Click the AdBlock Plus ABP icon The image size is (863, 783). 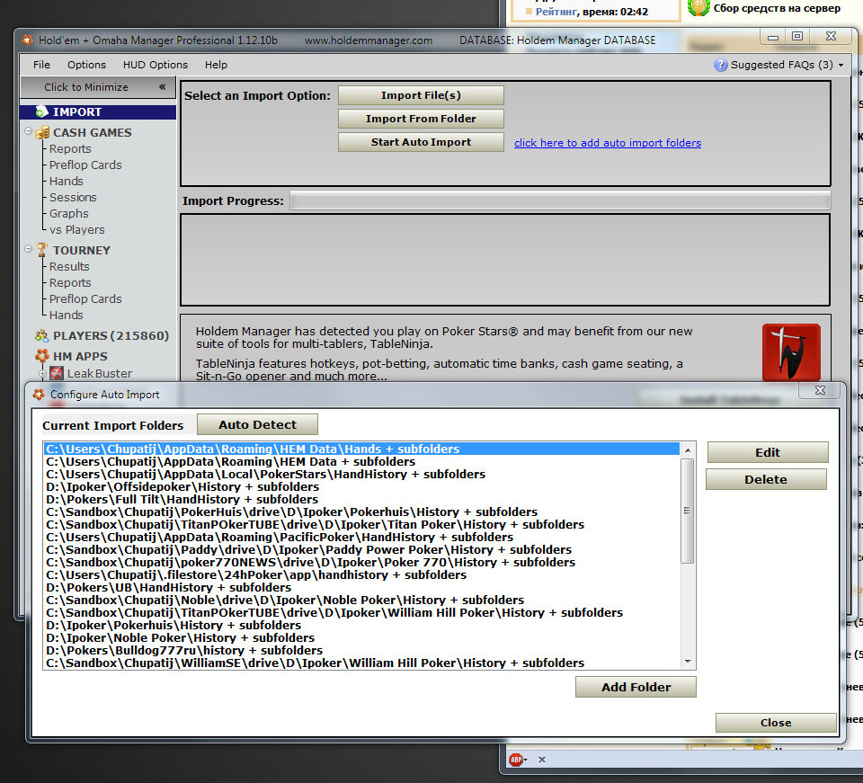pyautogui.click(x=516, y=760)
